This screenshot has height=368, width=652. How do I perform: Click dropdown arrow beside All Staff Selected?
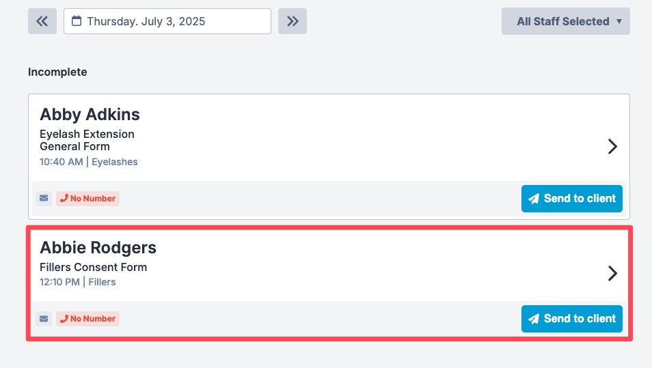[x=619, y=21]
